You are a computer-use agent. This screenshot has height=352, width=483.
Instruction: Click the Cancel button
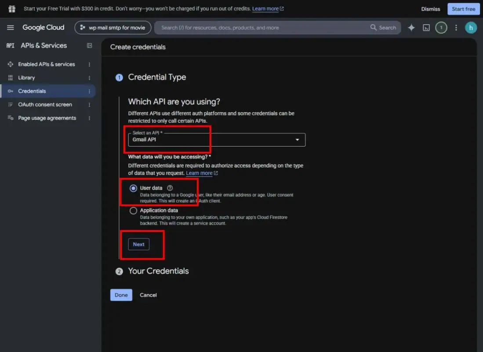148,295
